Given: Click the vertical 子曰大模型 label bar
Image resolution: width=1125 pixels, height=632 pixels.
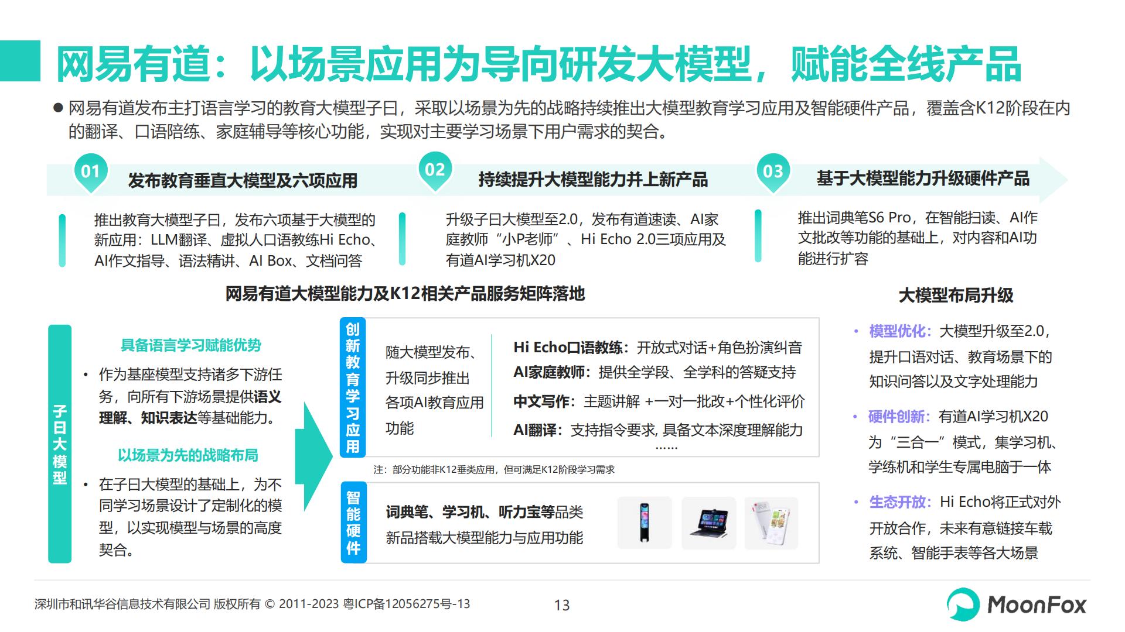Looking at the screenshot, I should pyautogui.click(x=60, y=444).
